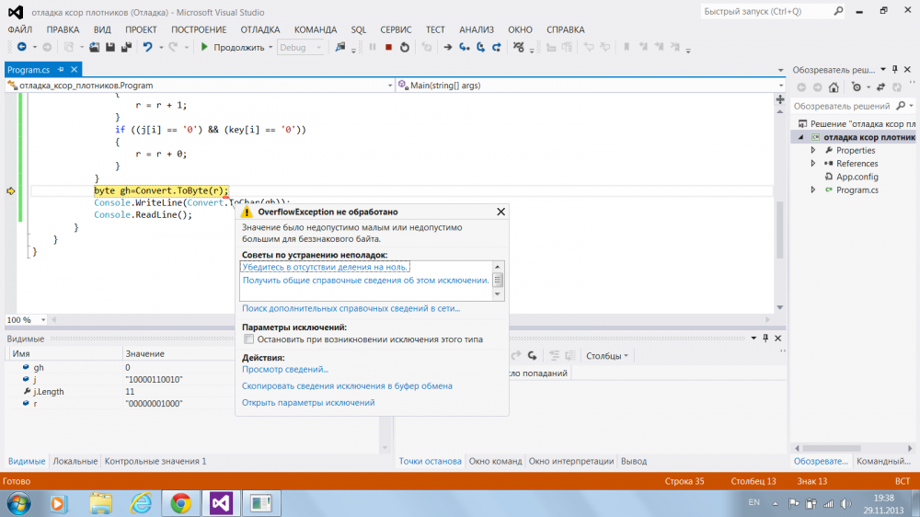Viewport: 920px width, 517px height.
Task: Switch to the Вывод tab
Action: coord(634,461)
